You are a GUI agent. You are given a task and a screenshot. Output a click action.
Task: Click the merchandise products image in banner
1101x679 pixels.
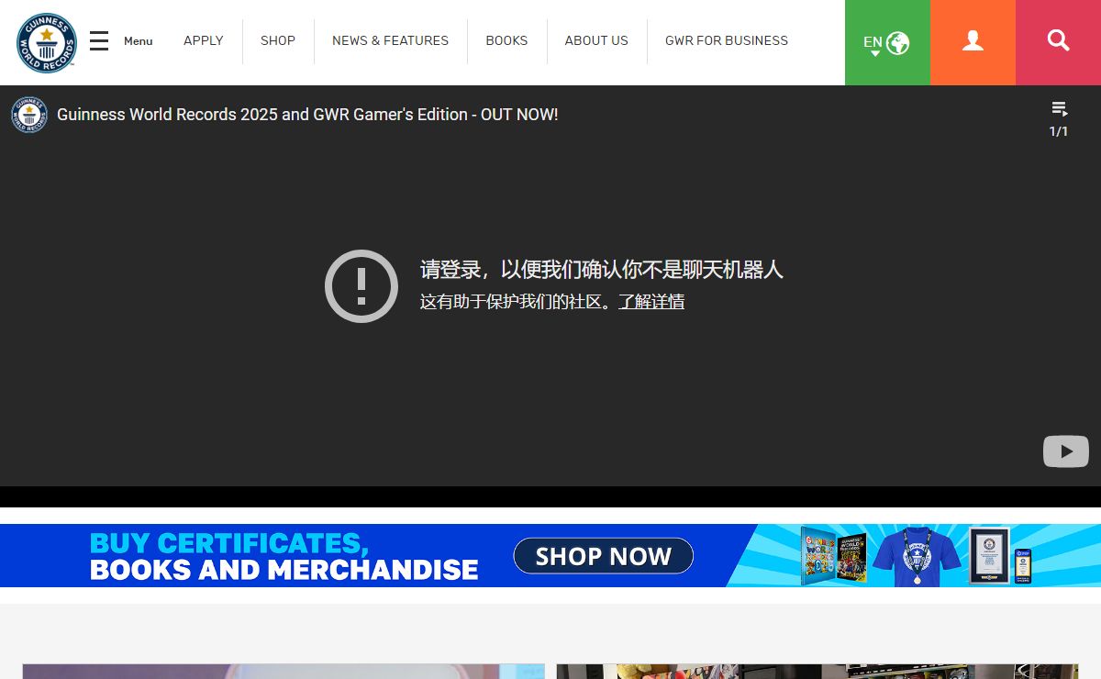[916, 555]
